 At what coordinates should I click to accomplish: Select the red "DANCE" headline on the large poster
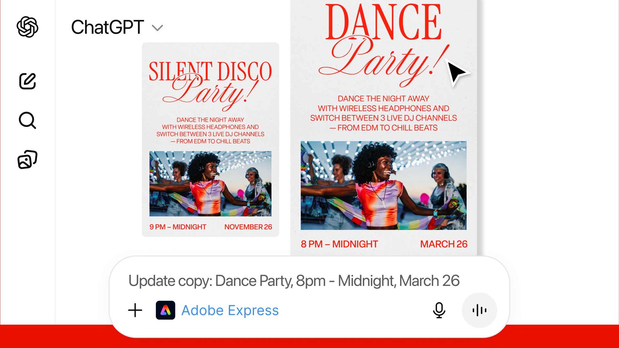tap(383, 23)
